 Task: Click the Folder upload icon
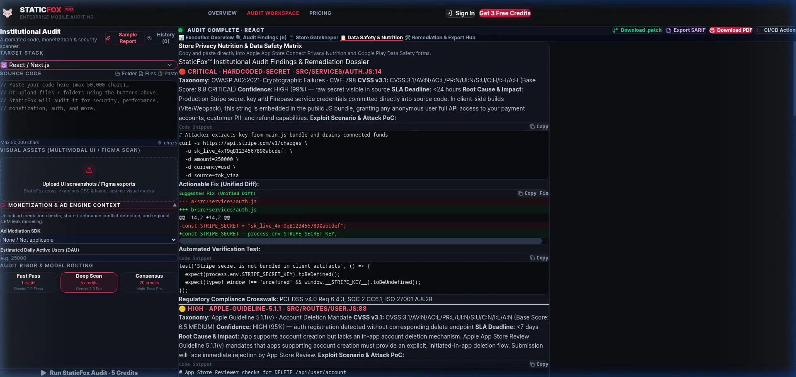[x=118, y=74]
